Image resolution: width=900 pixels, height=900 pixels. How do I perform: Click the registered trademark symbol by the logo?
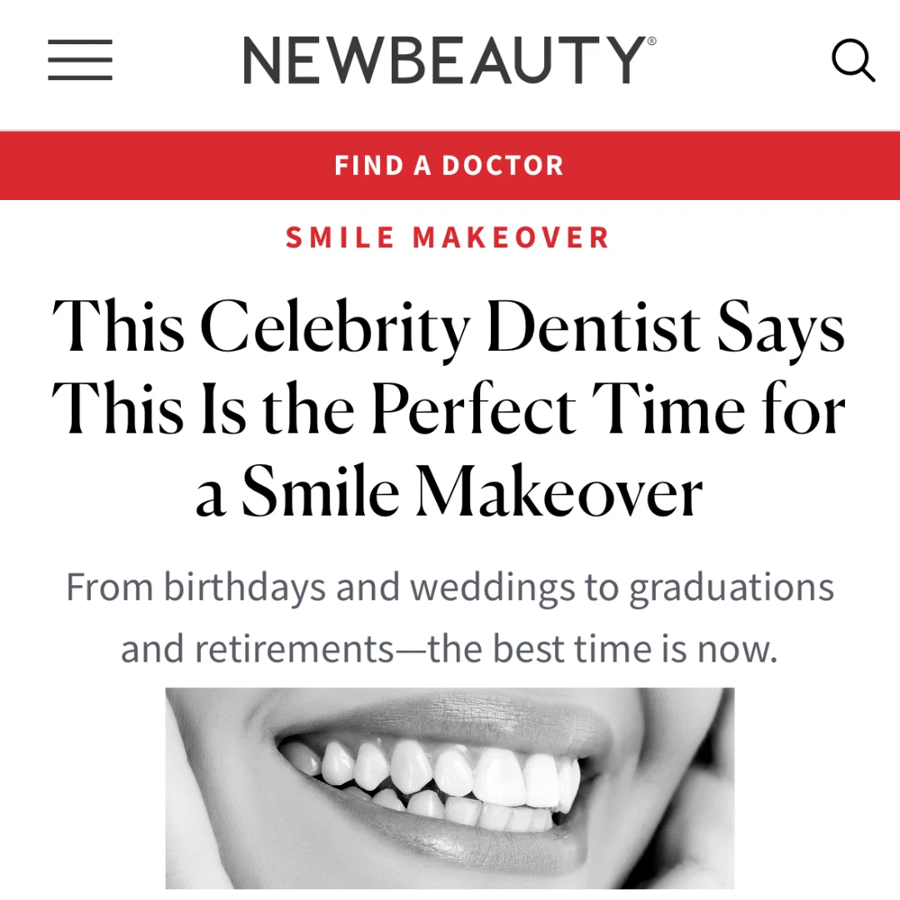(652, 42)
